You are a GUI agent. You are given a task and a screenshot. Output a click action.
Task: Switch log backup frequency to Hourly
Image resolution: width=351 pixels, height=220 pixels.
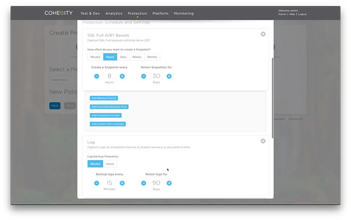point(110,164)
